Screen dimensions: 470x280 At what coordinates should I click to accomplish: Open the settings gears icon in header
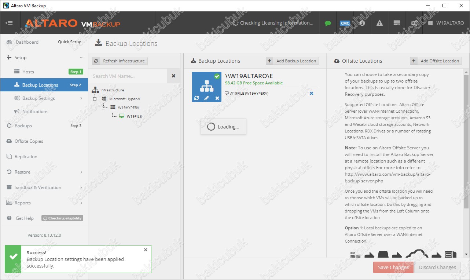[x=414, y=23]
